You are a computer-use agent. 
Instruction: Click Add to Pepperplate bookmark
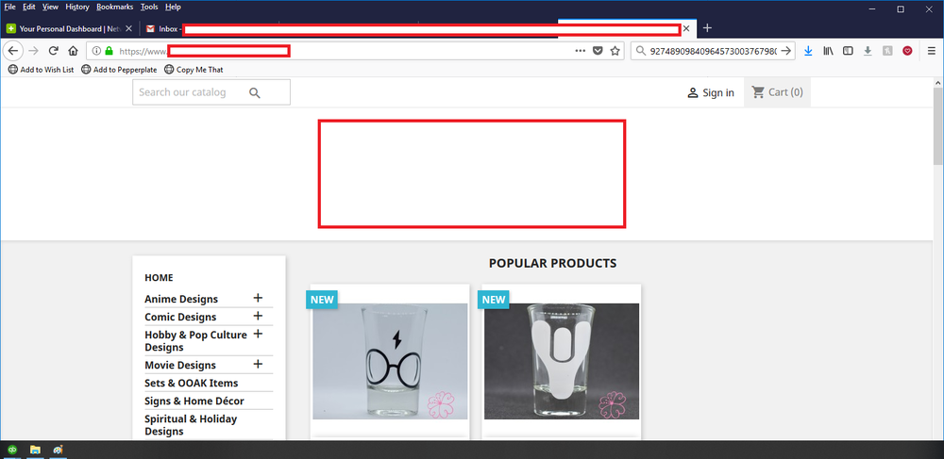119,70
